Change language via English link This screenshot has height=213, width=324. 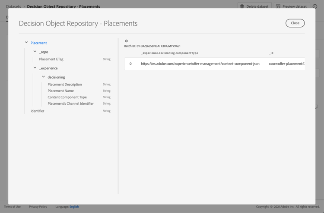(x=74, y=207)
